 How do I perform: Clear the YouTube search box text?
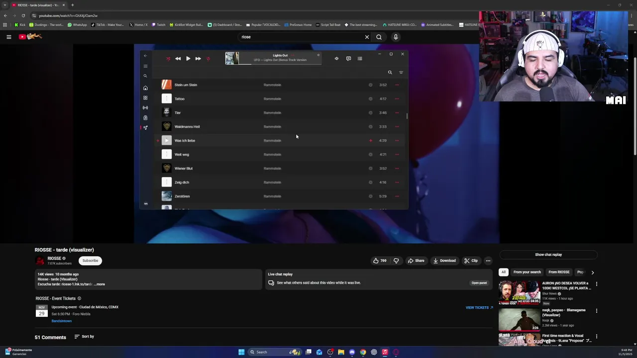(367, 37)
